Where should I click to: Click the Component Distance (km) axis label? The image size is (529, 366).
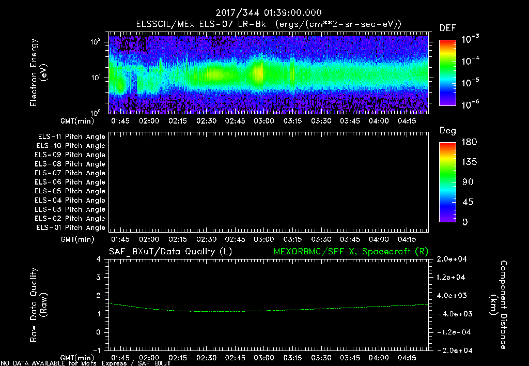tap(499, 305)
